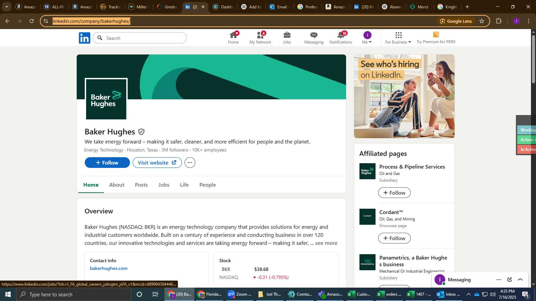Open Process & Pipeline Services page

click(412, 167)
